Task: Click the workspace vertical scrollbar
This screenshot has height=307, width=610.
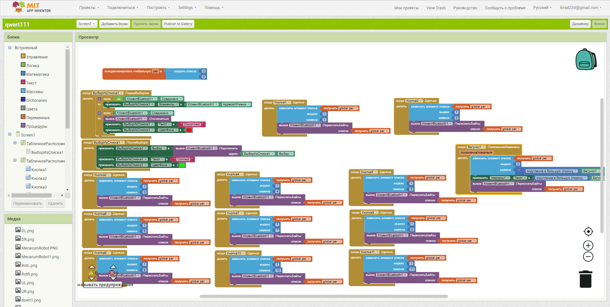Action: [x=602, y=165]
